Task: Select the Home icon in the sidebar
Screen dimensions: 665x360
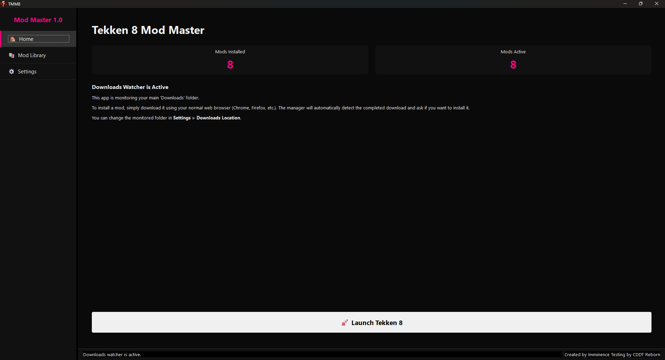Action: point(12,39)
